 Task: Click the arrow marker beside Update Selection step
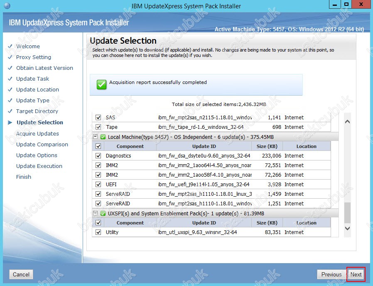click(10, 122)
